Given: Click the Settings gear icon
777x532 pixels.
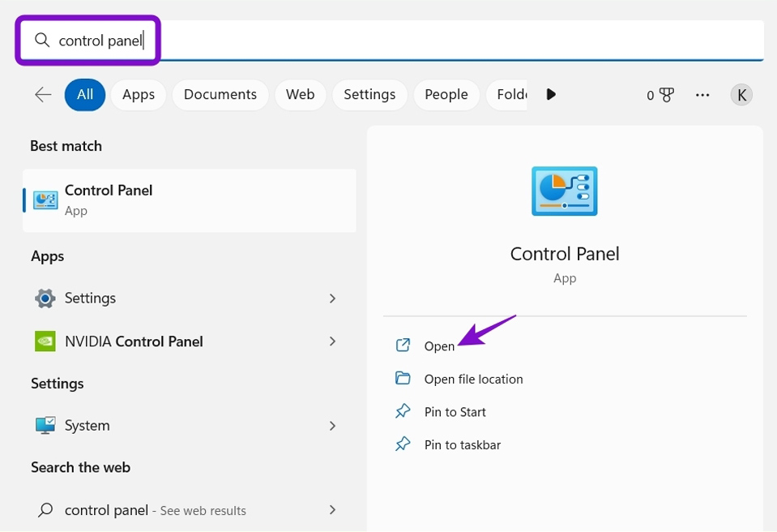Looking at the screenshot, I should click(x=45, y=298).
